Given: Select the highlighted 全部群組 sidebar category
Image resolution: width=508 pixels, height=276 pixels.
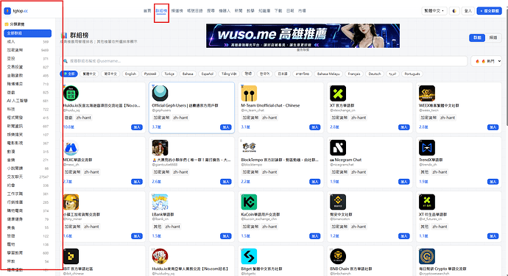Looking at the screenshot, I should pyautogui.click(x=27, y=33).
